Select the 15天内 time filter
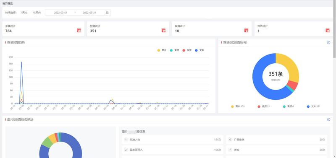 point(37,13)
